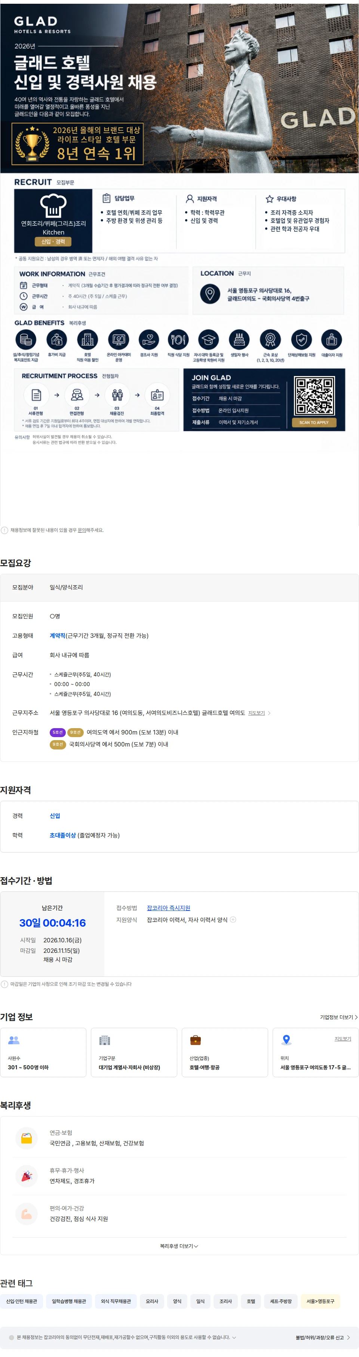Select the 일식 tag
The width and height of the screenshot is (359, 1357).
[x=200, y=1301]
